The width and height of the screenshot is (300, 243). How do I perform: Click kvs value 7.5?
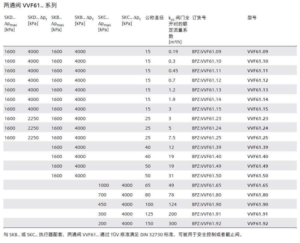point(172,138)
